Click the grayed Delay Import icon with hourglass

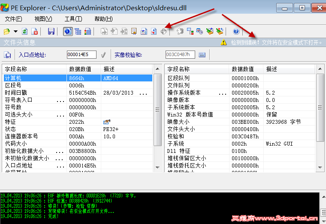124,32
